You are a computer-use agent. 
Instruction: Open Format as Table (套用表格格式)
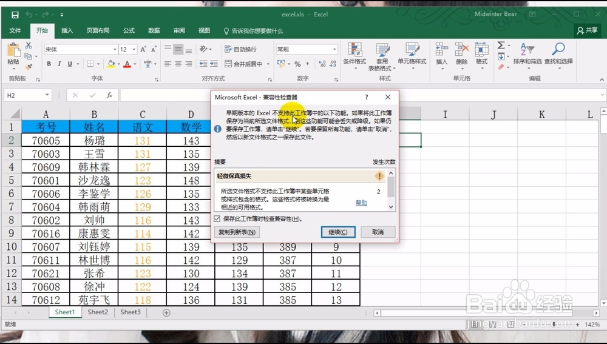point(382,56)
